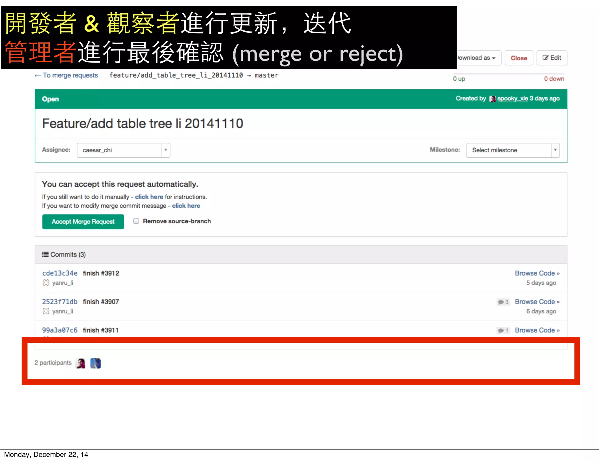Open commit hash cde13c34e link
Image resolution: width=599 pixels, height=461 pixels.
point(60,273)
